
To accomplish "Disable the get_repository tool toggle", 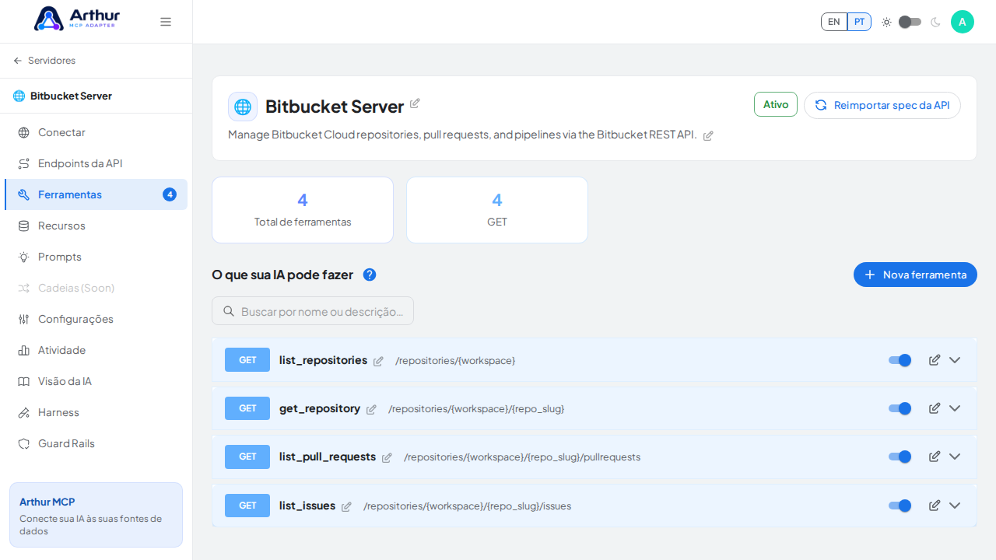I will coord(900,408).
